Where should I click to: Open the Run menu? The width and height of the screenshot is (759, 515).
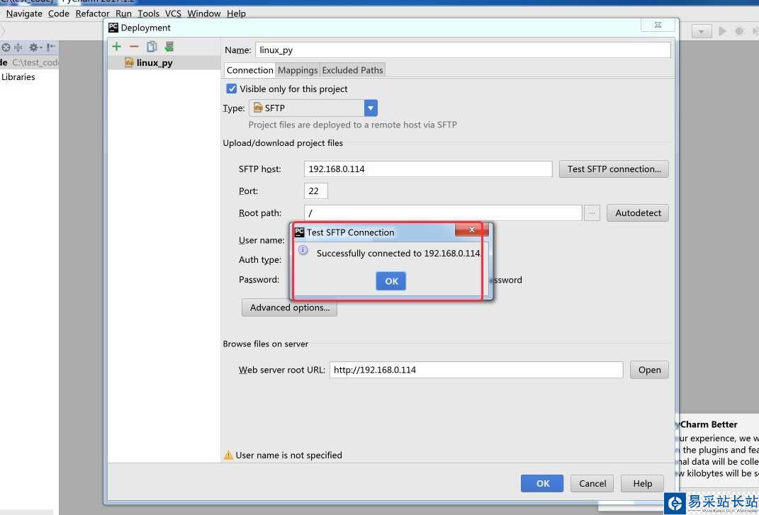pos(123,13)
